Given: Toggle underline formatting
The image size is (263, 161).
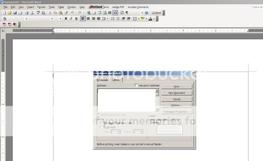Looking at the screenshot, I should pyautogui.click(x=76, y=19).
